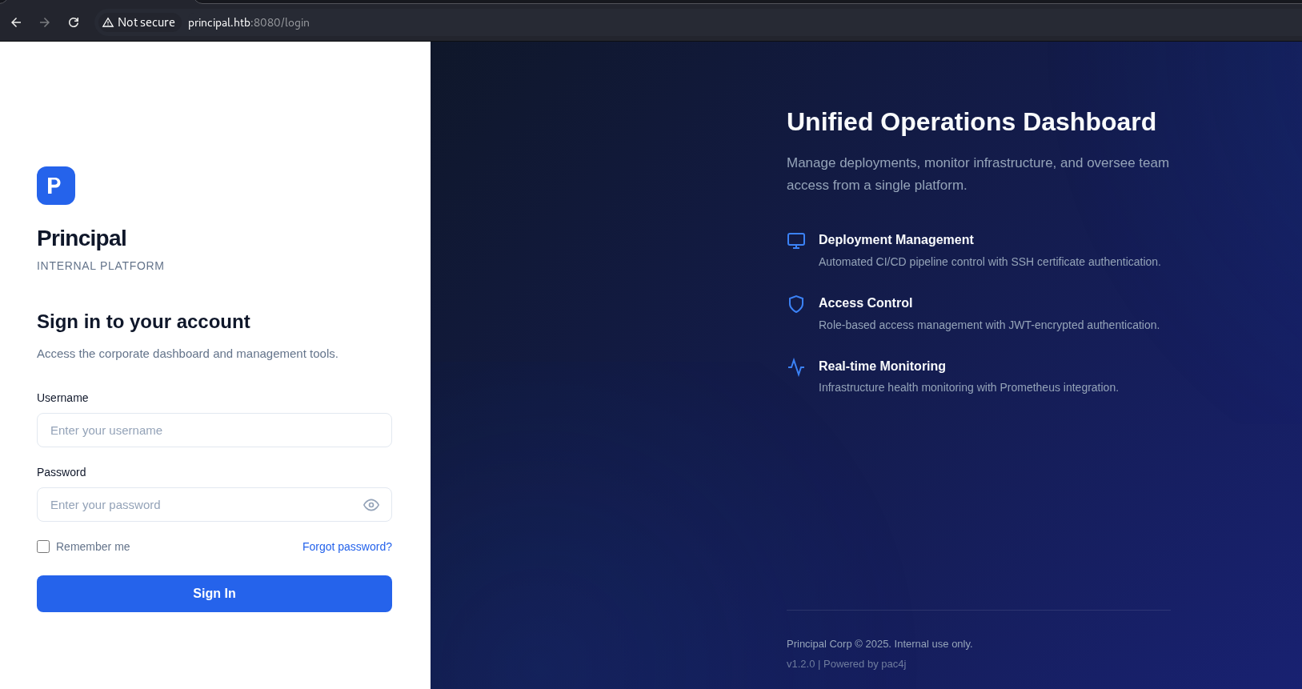The width and height of the screenshot is (1302, 689).
Task: Click the Remember me label text
Action: tap(93, 547)
